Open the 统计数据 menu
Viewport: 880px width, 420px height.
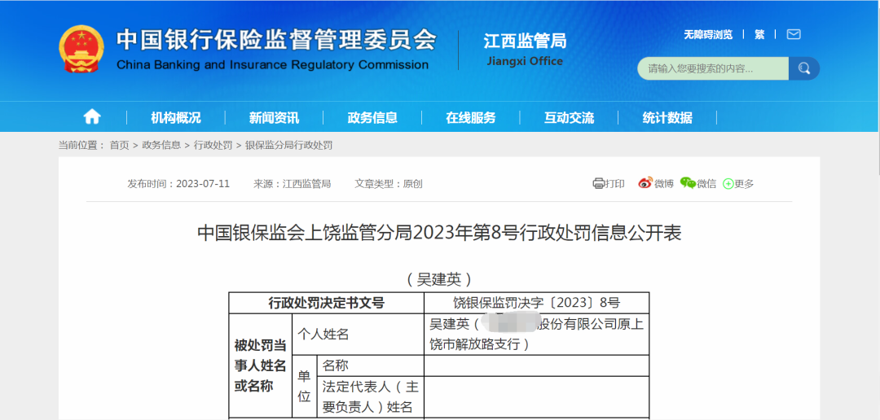[667, 117]
